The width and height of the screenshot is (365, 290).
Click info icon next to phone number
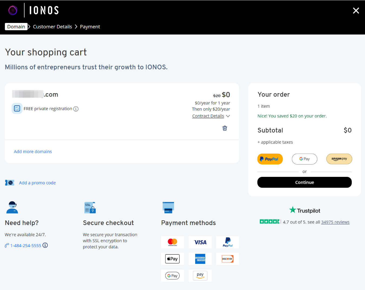coord(45,245)
